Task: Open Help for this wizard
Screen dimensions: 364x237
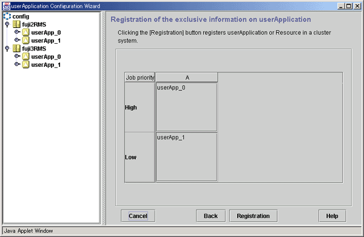Action: click(x=332, y=216)
